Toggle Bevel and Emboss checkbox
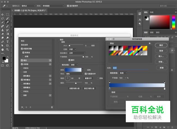Viewport: 177px width, 129px height. (x=22, y=49)
